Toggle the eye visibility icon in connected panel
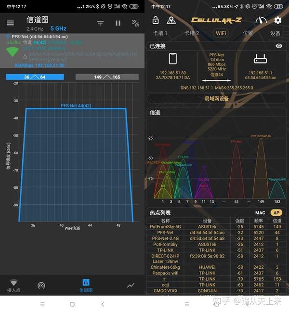Image resolution: width=289 pixels, height=313 pixels. (x=279, y=46)
